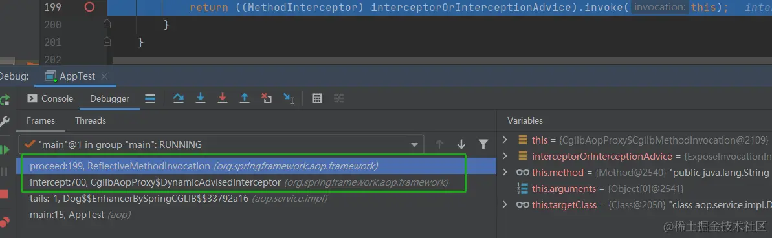This screenshot has height=238, width=772.
Task: Expand the interceptorOrInterceptionAdvice variable
Action: (x=505, y=157)
